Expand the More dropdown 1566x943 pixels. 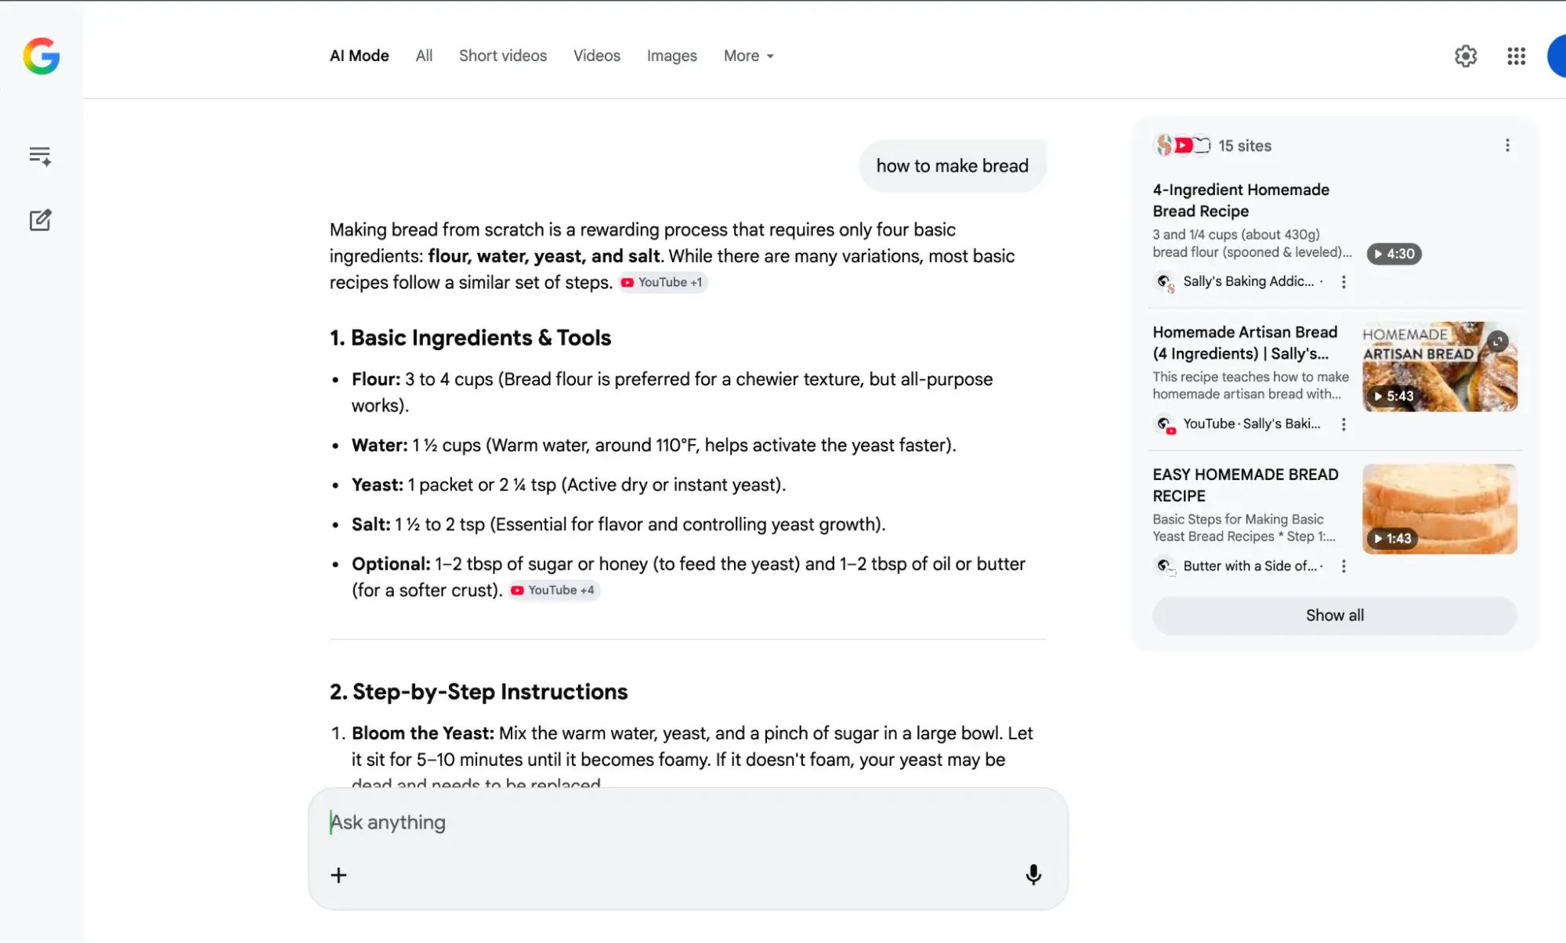pyautogui.click(x=749, y=56)
